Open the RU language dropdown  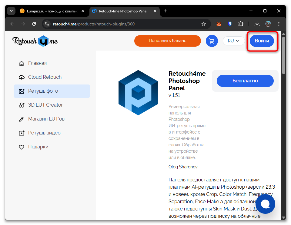[x=233, y=41]
